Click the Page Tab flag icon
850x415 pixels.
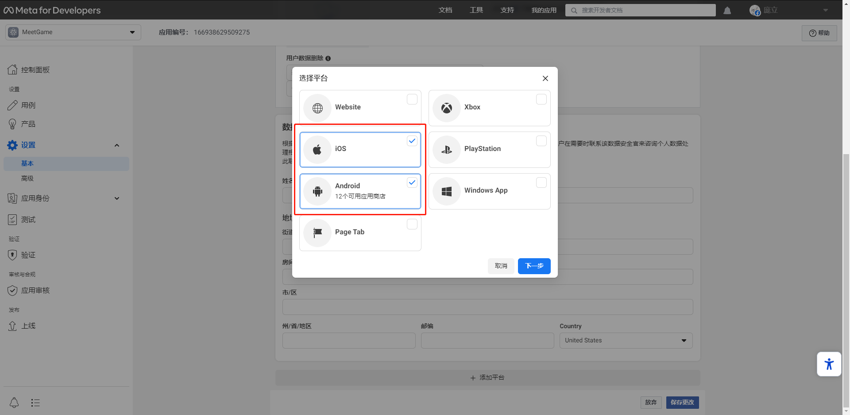click(317, 233)
